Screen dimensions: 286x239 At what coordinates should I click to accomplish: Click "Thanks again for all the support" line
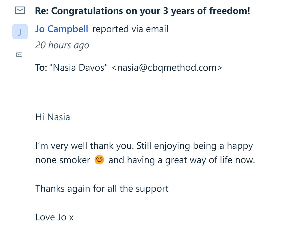click(102, 189)
